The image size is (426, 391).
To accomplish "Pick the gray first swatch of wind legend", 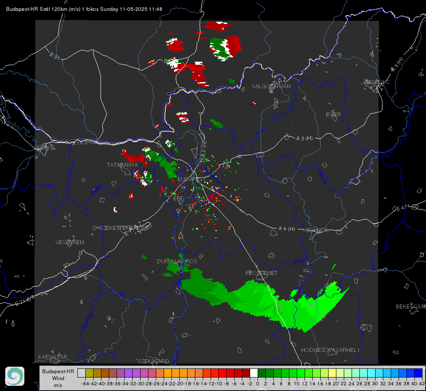I will (81, 373).
